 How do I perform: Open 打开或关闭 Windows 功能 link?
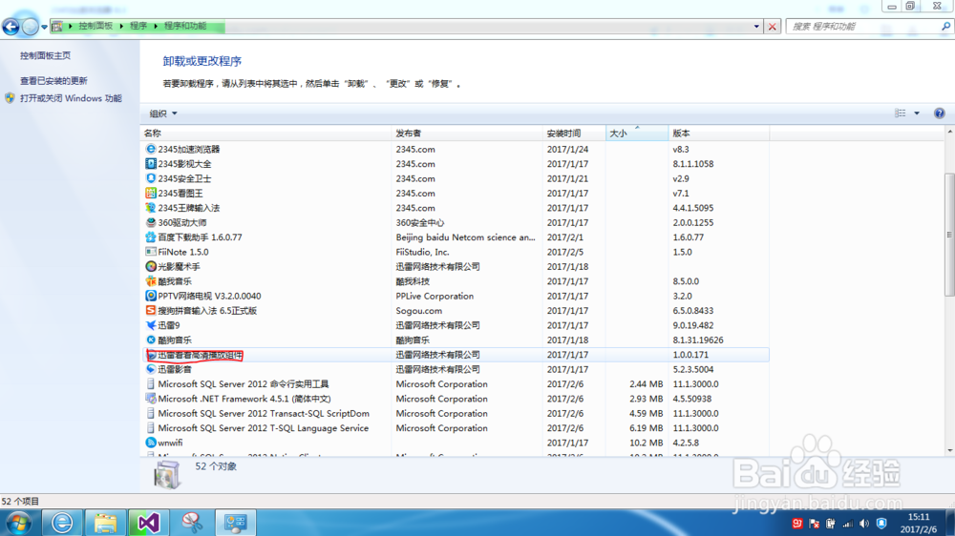point(71,98)
